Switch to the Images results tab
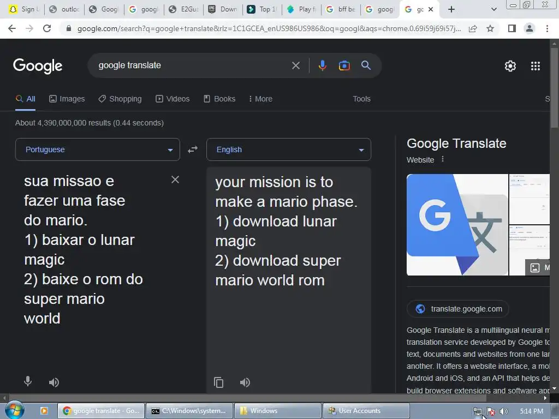The height and width of the screenshot is (419, 559). coord(67,99)
